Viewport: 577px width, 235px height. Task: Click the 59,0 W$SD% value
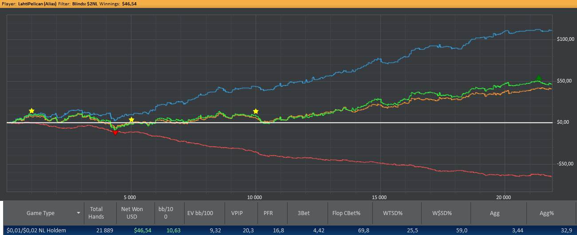[462, 231]
